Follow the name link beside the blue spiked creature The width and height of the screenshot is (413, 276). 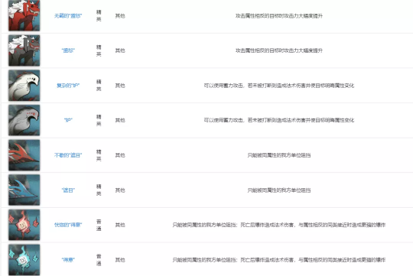click(68, 190)
